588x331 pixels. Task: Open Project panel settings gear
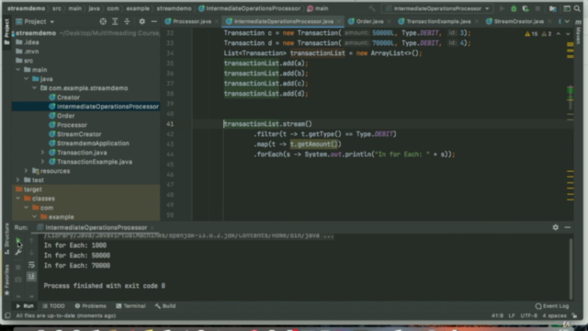(141, 21)
